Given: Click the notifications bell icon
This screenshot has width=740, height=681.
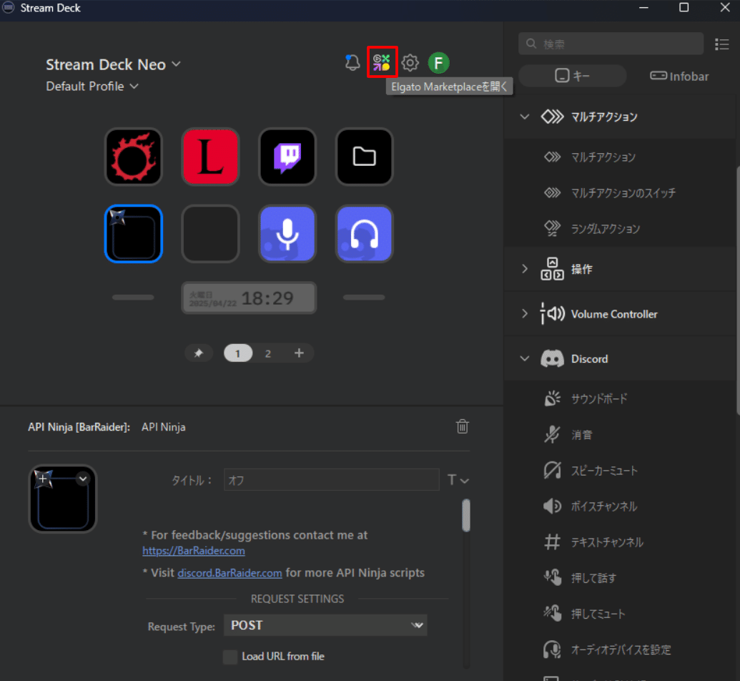Looking at the screenshot, I should (x=352, y=62).
